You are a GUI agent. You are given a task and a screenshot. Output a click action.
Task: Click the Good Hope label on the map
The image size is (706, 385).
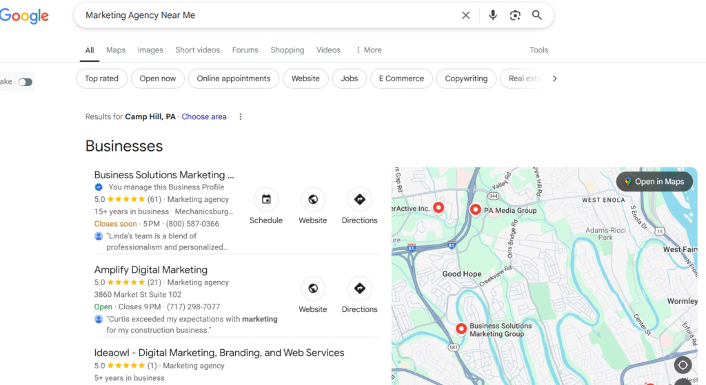pyautogui.click(x=462, y=274)
